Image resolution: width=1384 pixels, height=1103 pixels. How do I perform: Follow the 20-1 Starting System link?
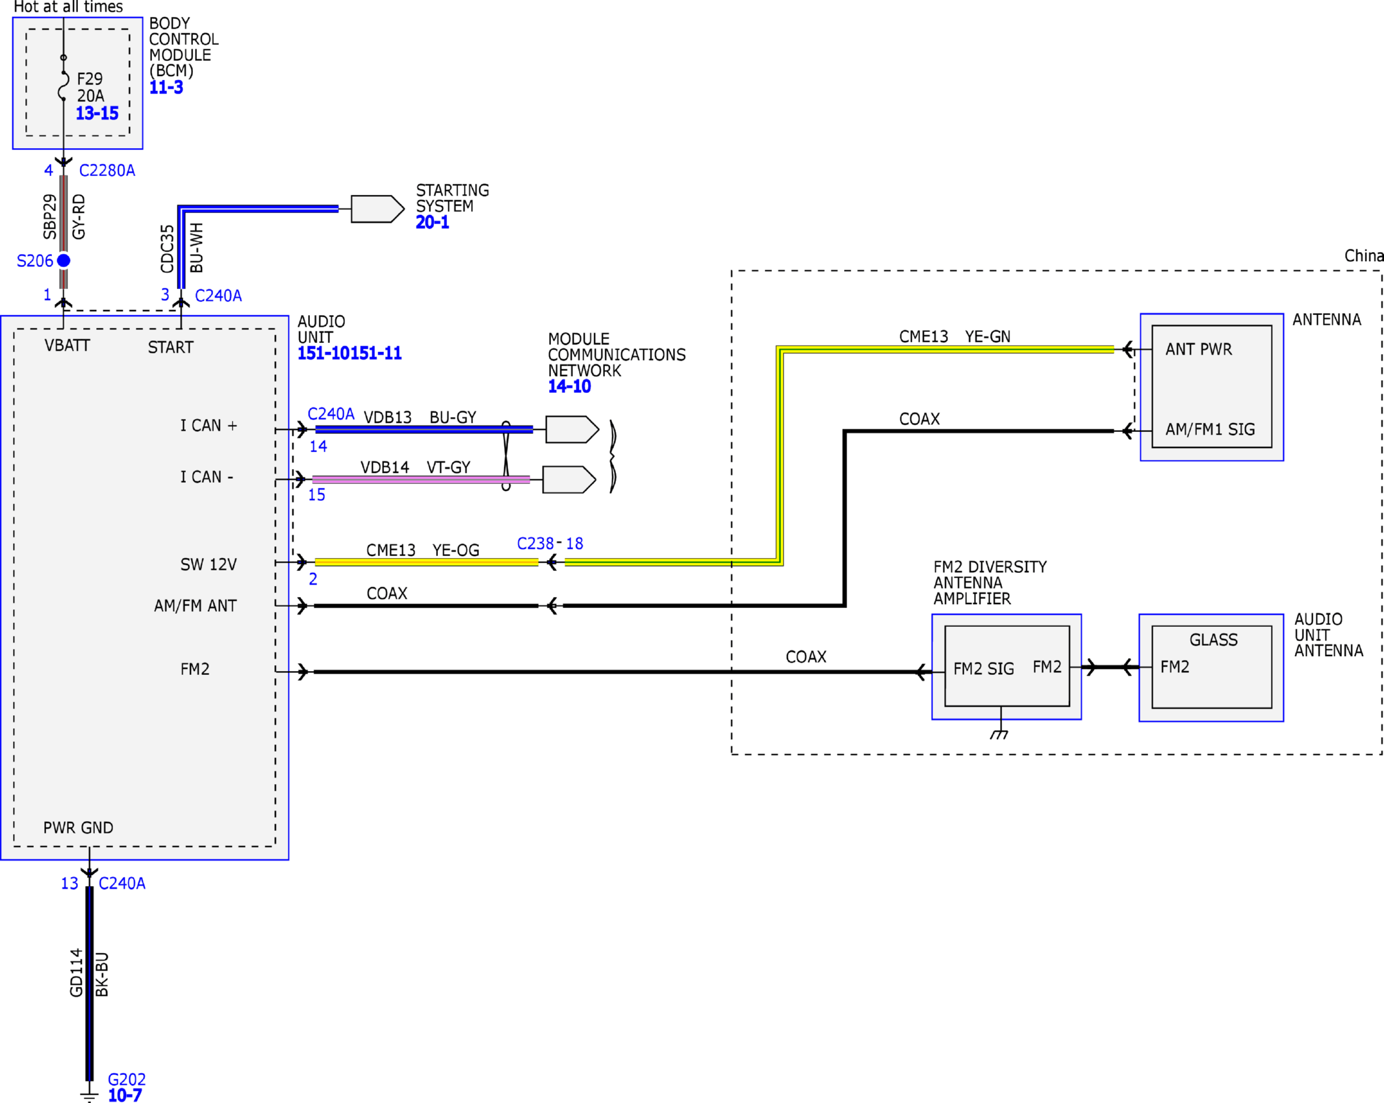432,223
